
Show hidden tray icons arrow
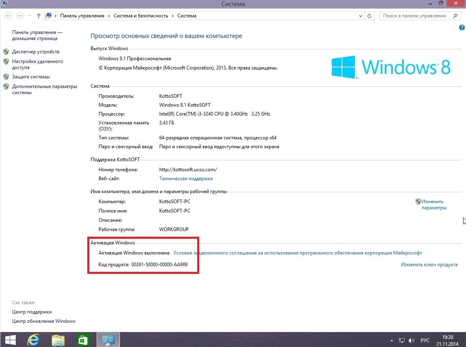click(x=392, y=341)
